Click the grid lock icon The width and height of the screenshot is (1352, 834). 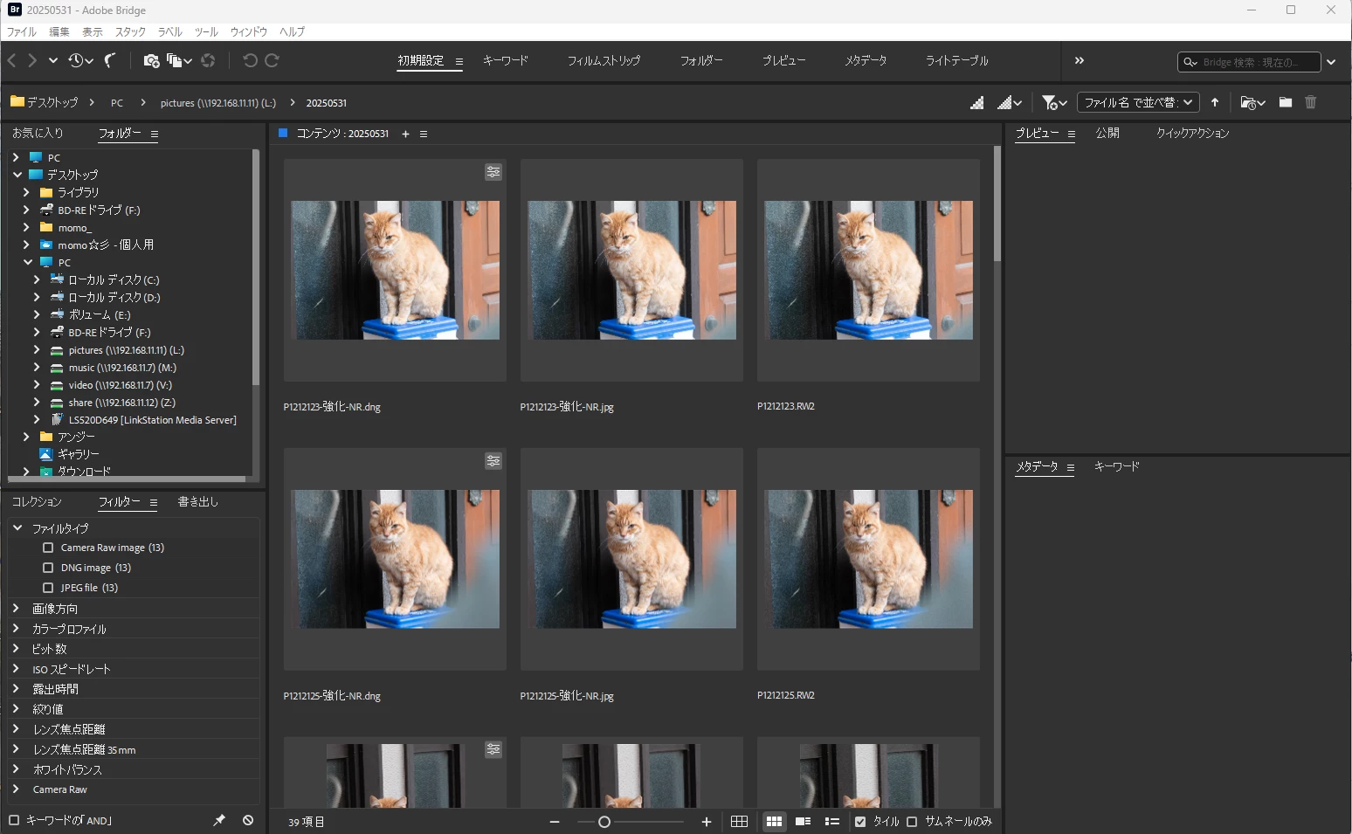[739, 822]
